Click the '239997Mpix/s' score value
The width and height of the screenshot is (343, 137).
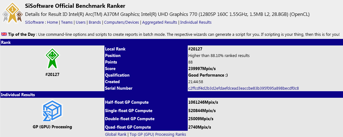(x=202, y=68)
